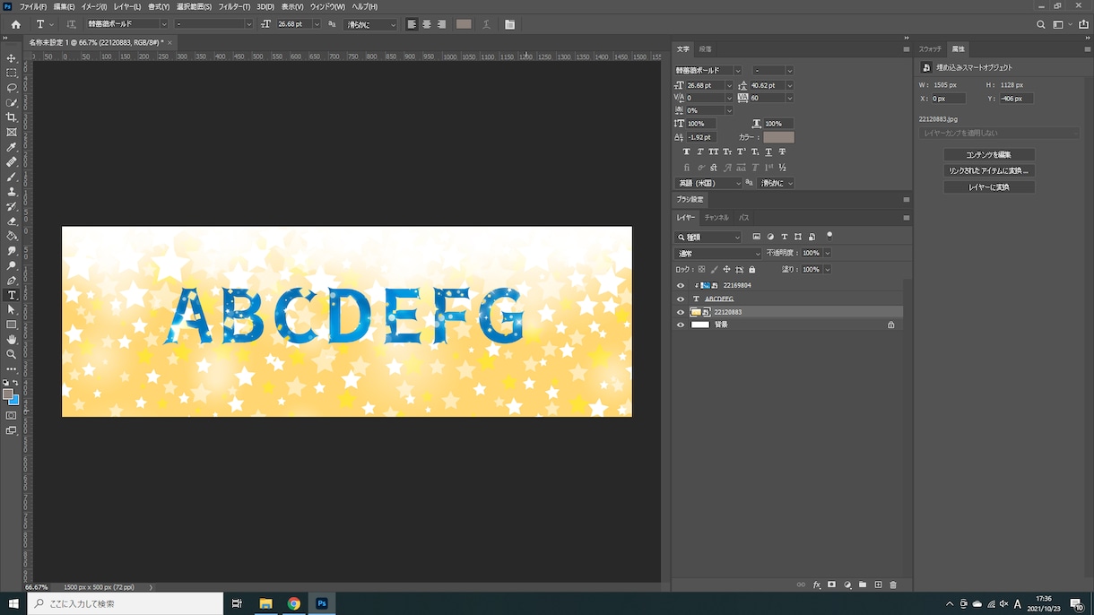Open the leading 40.62 pt dropdown arrow
This screenshot has width=1094, height=615.
789,85
